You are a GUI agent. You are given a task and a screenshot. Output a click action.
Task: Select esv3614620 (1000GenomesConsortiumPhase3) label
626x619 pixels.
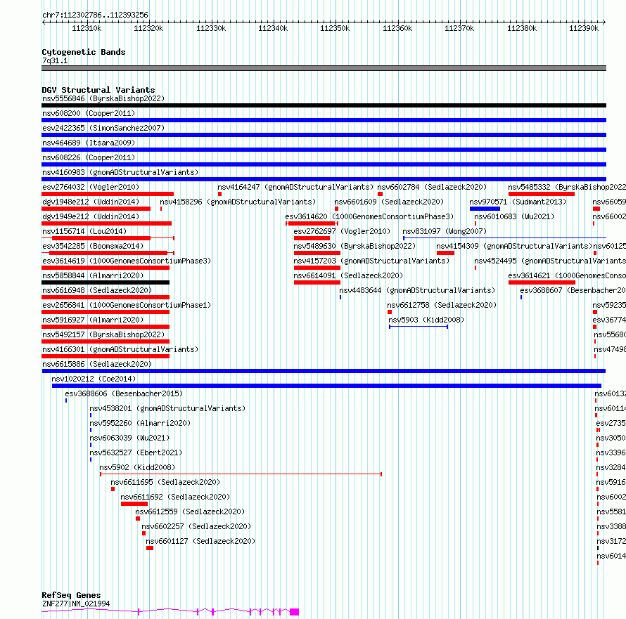[369, 216]
